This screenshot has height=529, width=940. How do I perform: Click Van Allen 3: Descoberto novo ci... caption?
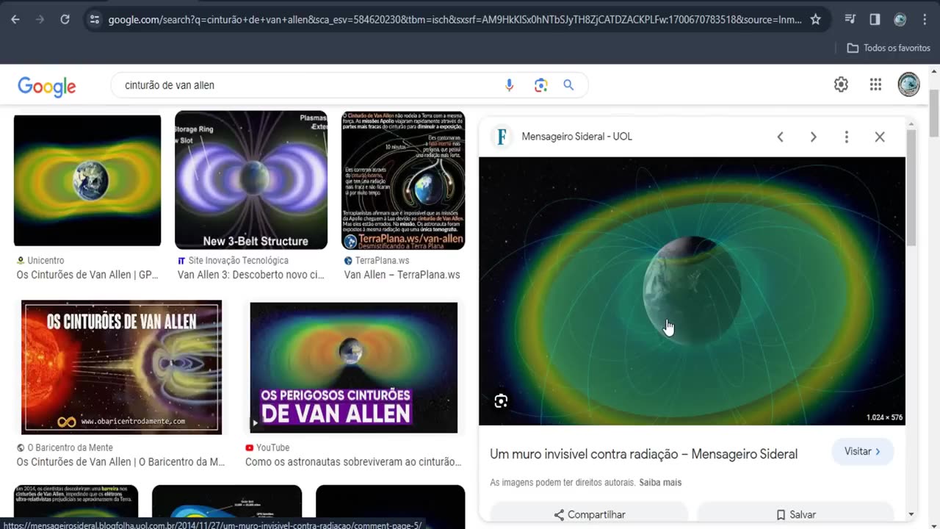(250, 275)
